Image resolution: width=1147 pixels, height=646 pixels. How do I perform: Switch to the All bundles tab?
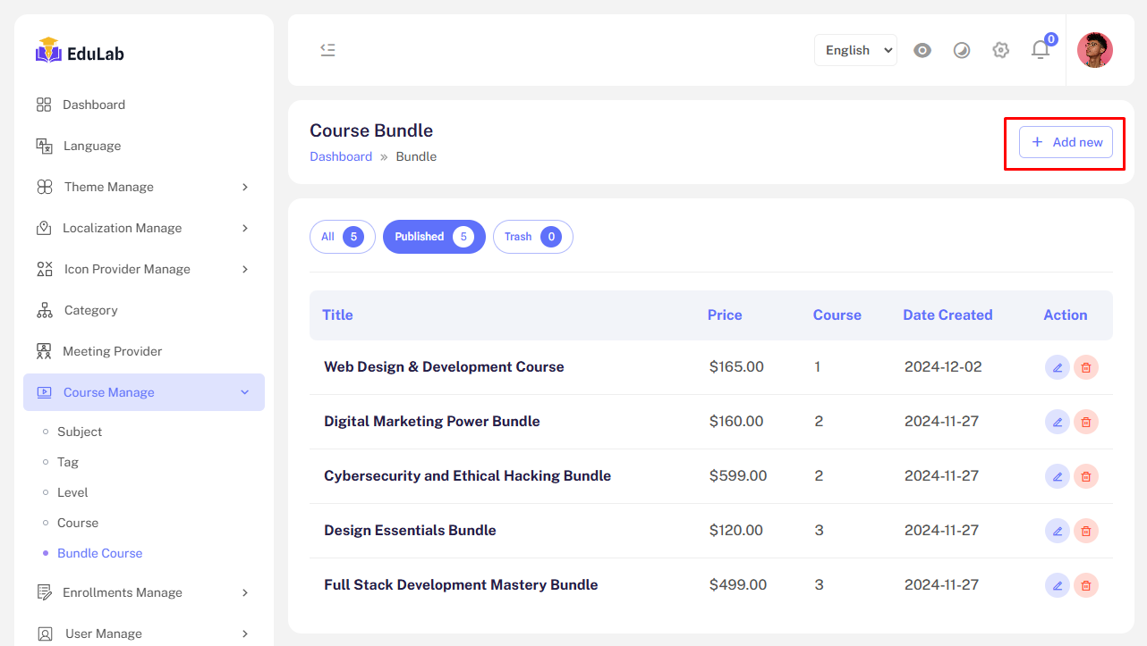tap(342, 237)
